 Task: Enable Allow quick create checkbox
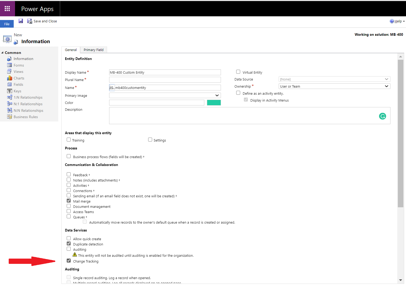point(69,238)
